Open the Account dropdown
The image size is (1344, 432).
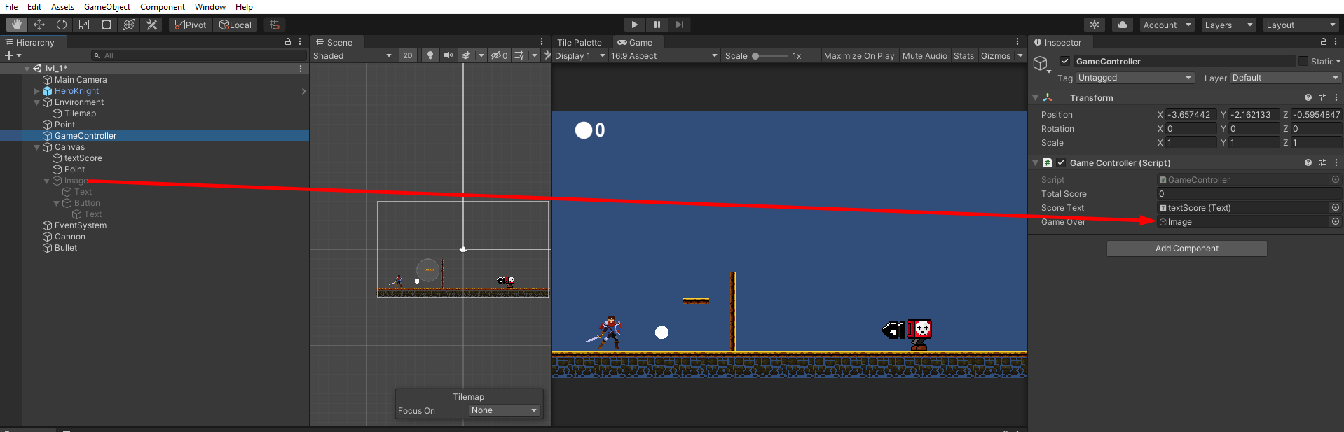[x=1167, y=25]
